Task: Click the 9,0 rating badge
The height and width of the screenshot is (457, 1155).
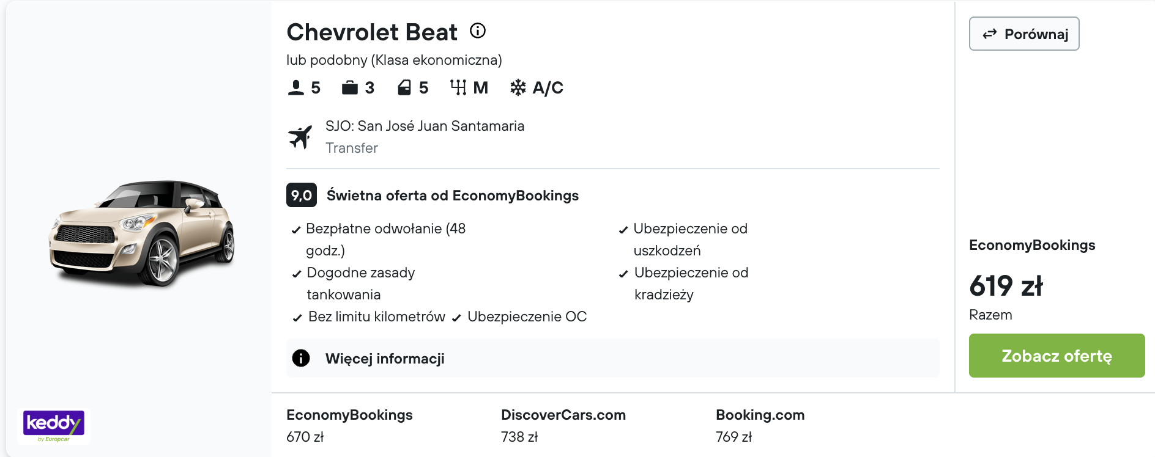Action: [x=302, y=196]
